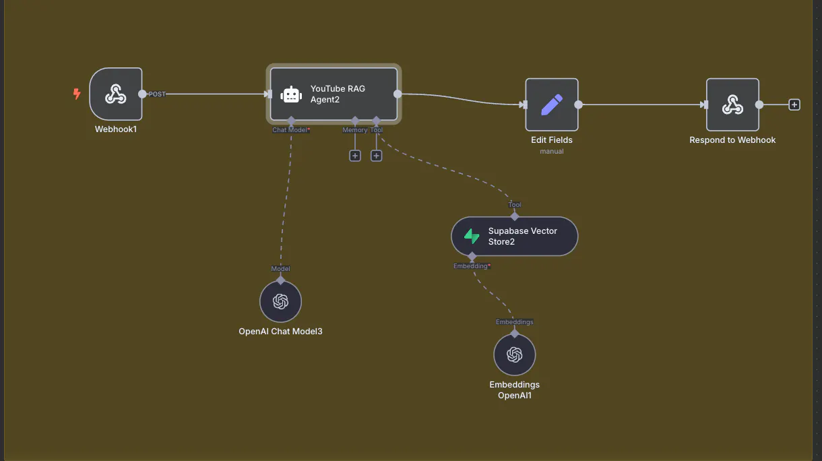The height and width of the screenshot is (461, 822).
Task: Open the YouTube RAG Agent2 robot icon
Action: (x=291, y=94)
